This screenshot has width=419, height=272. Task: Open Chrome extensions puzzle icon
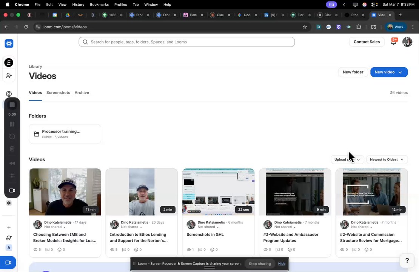[359, 27]
